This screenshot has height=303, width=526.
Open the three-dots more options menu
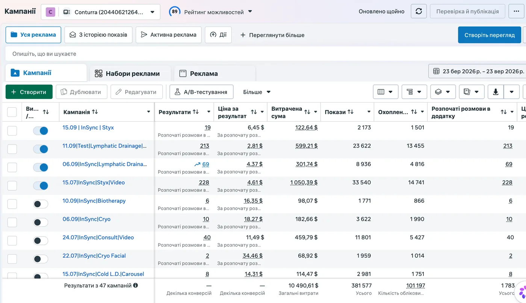point(516,11)
